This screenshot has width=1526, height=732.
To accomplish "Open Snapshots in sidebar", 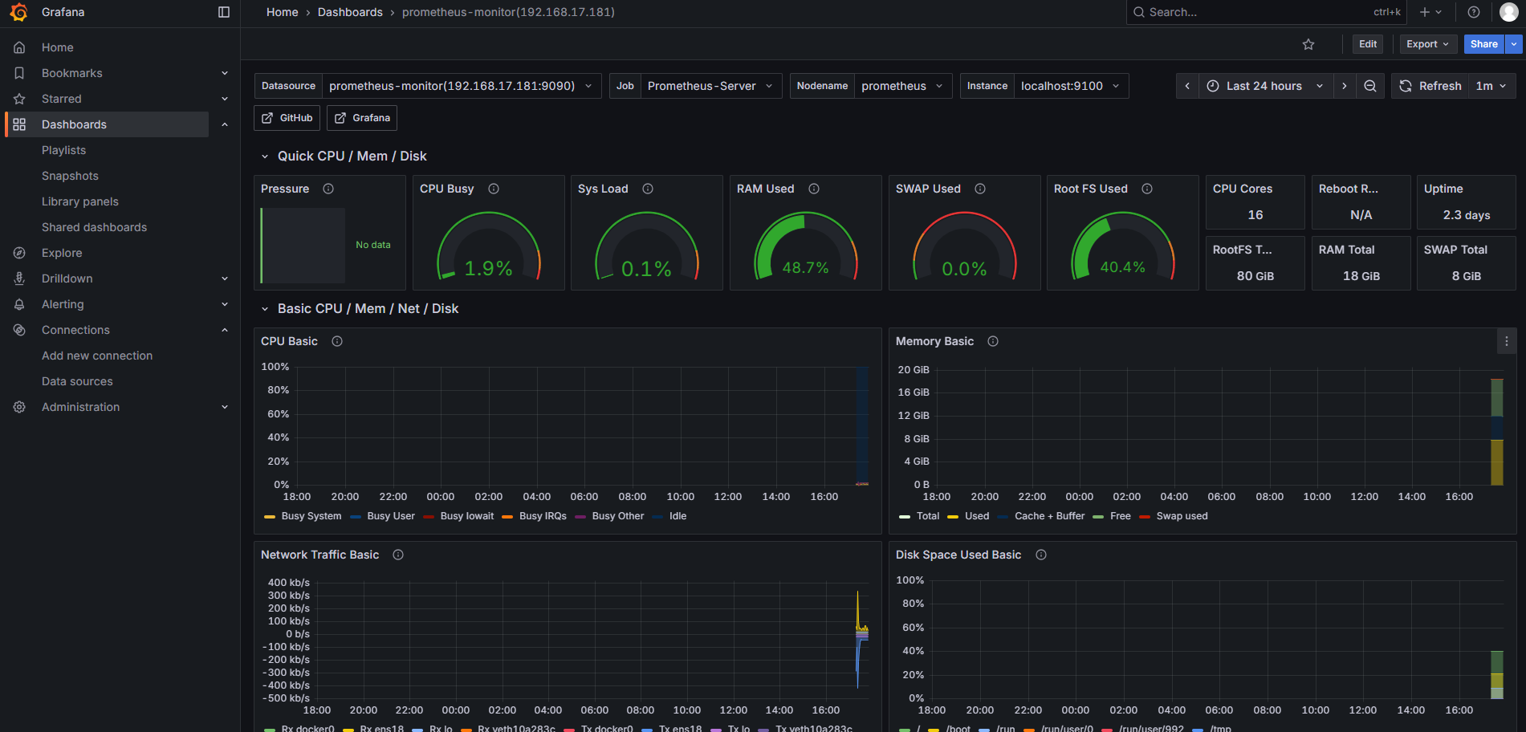I will [70, 176].
